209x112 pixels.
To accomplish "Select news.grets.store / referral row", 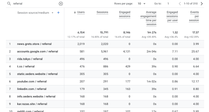I will (x=34, y=44).
